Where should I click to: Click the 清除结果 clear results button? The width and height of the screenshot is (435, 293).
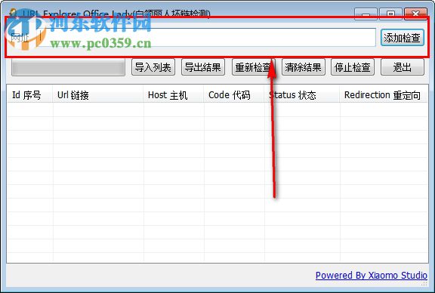tap(304, 67)
